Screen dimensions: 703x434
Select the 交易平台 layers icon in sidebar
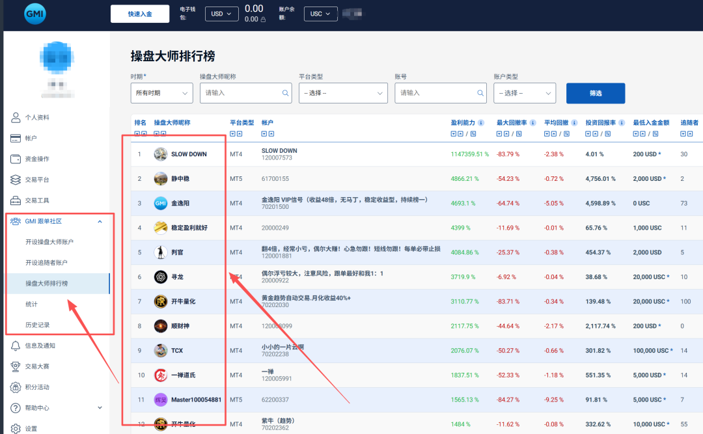coord(16,180)
